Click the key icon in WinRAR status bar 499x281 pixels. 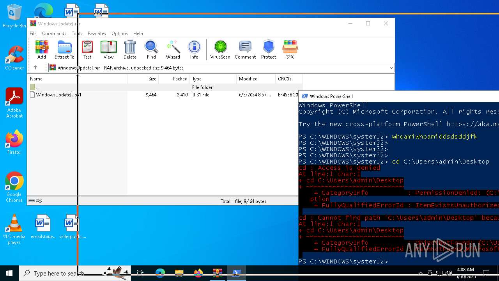pyautogui.click(x=39, y=201)
